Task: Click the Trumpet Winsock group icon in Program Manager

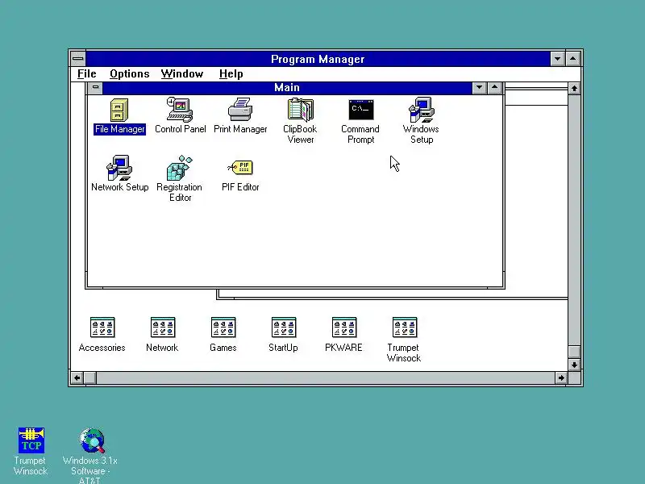Action: [x=405, y=328]
